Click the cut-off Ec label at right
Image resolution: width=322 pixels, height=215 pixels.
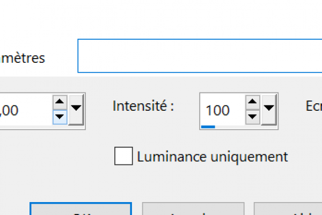(314, 106)
